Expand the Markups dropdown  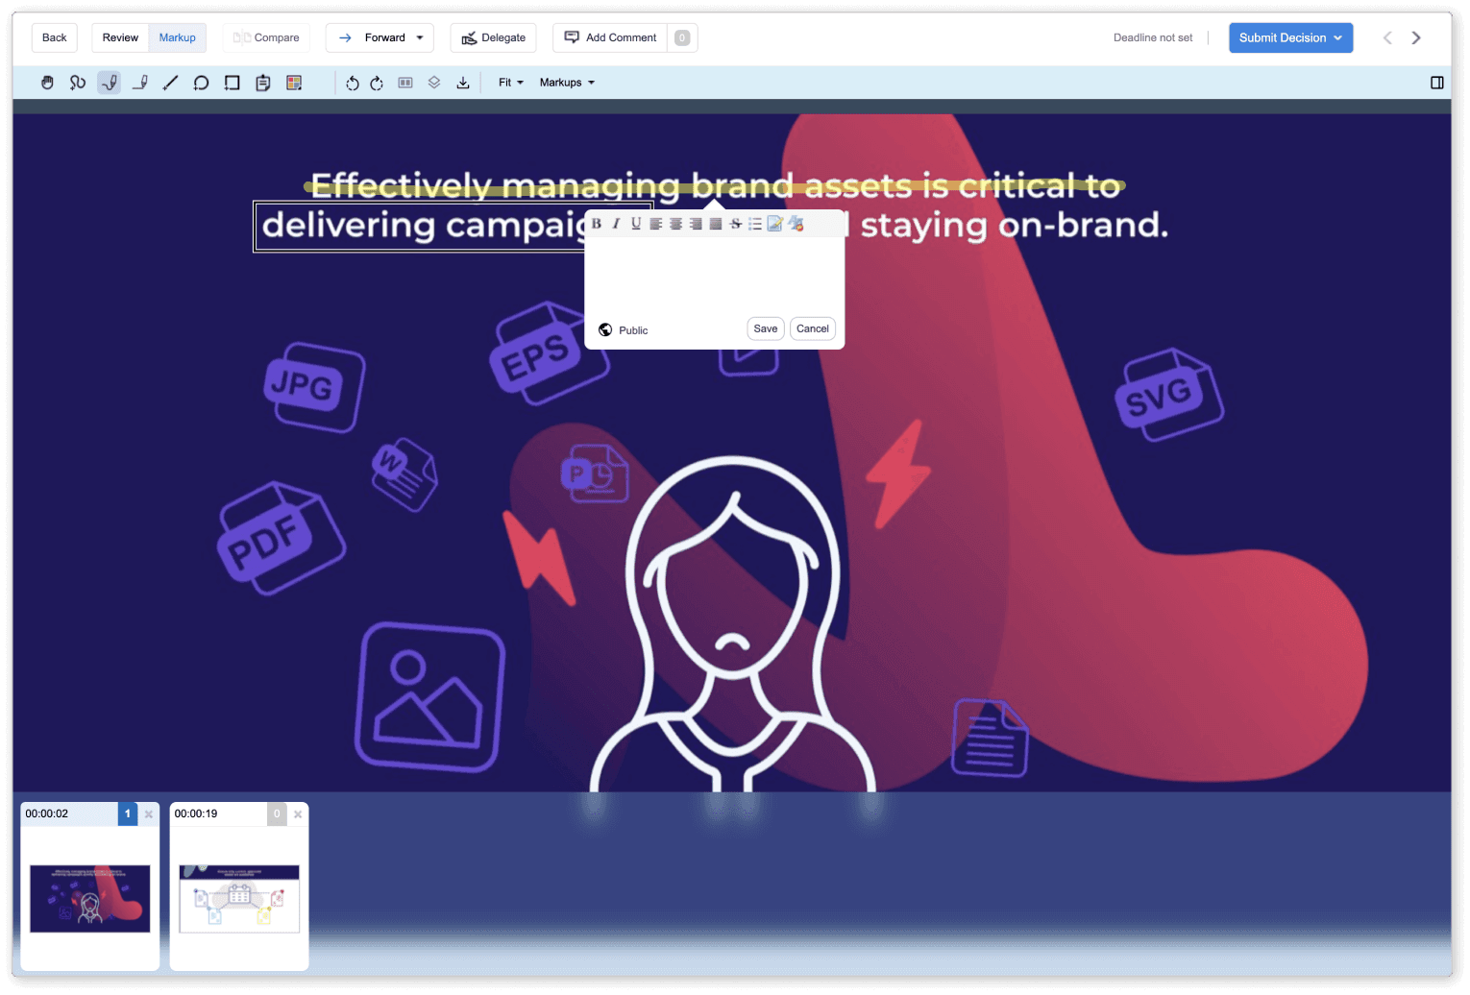pyautogui.click(x=567, y=83)
